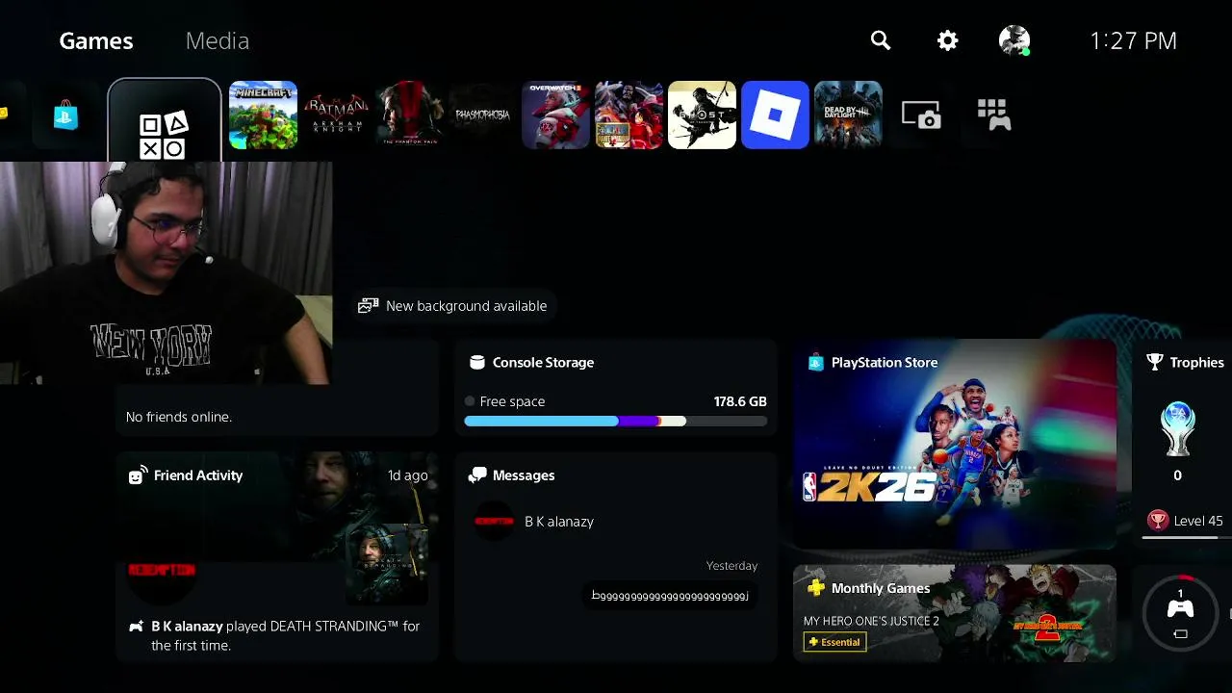Open the Trophies card
Image resolution: width=1232 pixels, height=693 pixels.
point(1184,443)
